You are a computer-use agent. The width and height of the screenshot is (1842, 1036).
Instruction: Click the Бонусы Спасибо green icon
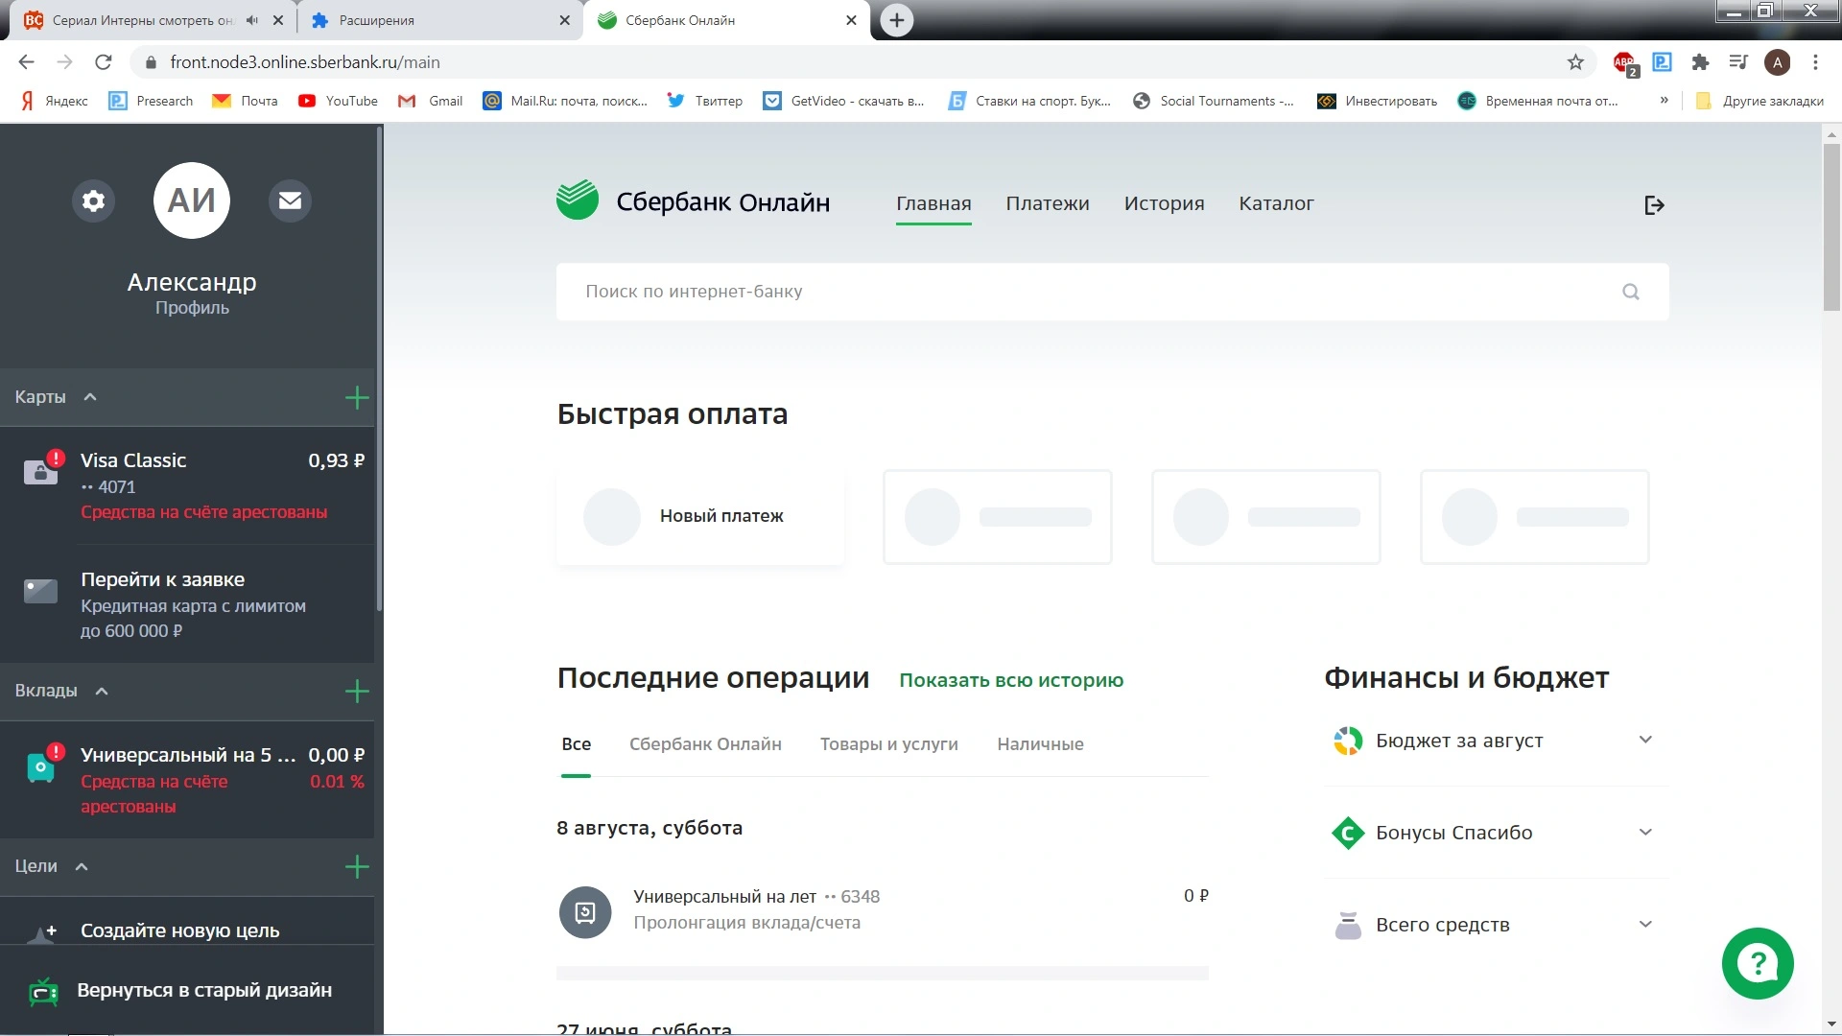[1348, 833]
